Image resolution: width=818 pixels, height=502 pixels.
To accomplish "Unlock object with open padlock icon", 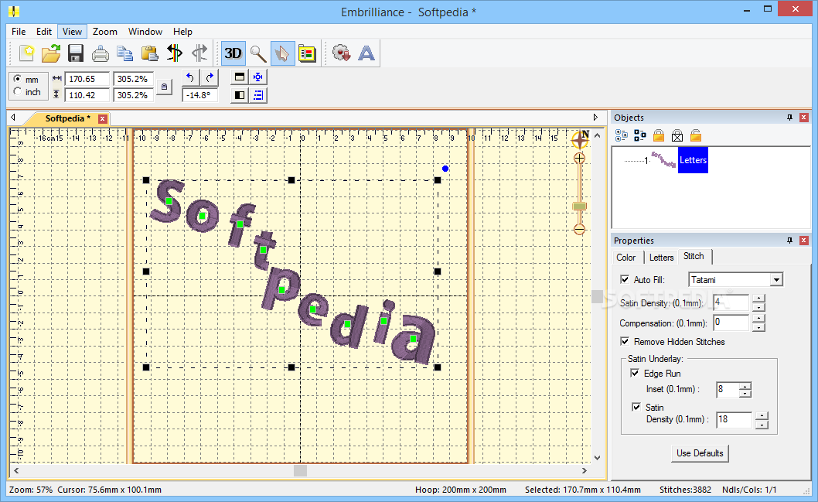I will click(695, 135).
